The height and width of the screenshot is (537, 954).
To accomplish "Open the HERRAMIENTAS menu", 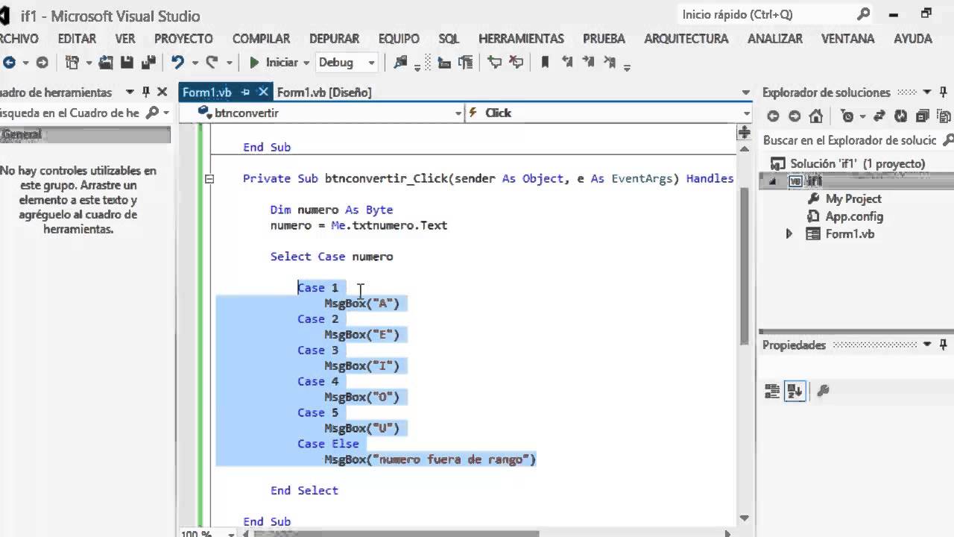I will pyautogui.click(x=521, y=39).
